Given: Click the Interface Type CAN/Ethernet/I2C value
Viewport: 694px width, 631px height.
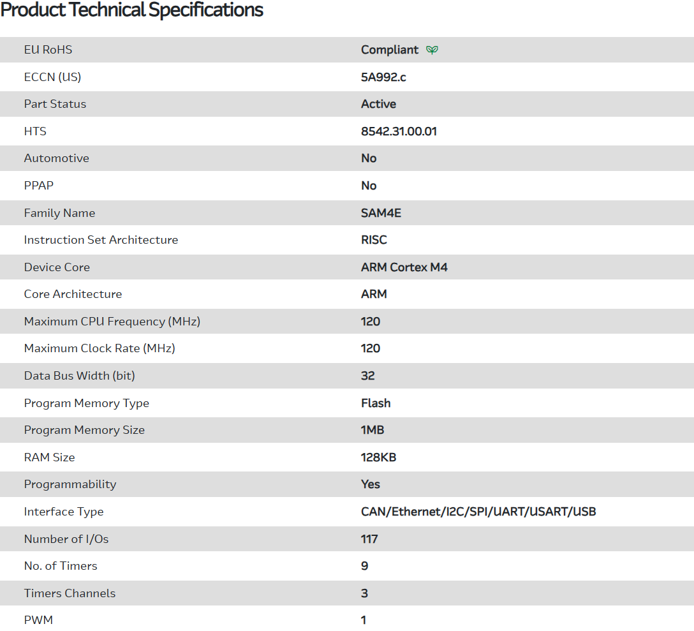Looking at the screenshot, I should 478,512.
